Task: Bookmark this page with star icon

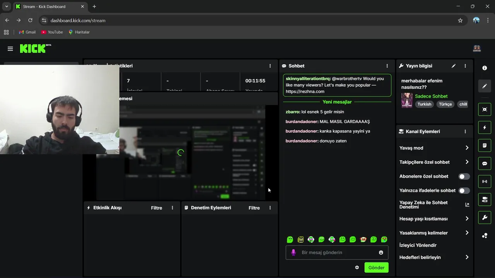Action: 460,20
